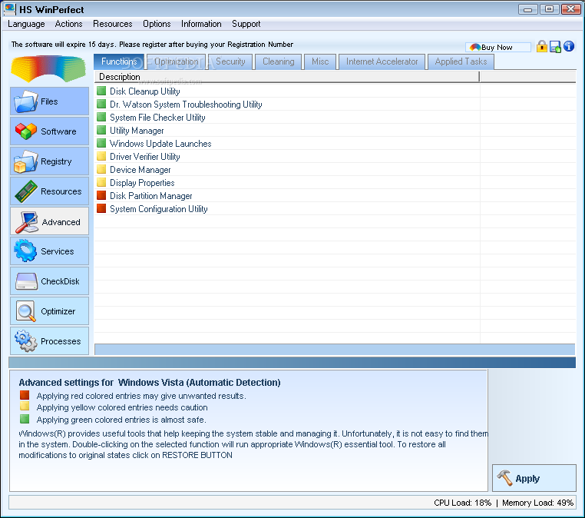Switch to the Applied Tasks tab
The width and height of the screenshot is (585, 518).
pyautogui.click(x=461, y=61)
